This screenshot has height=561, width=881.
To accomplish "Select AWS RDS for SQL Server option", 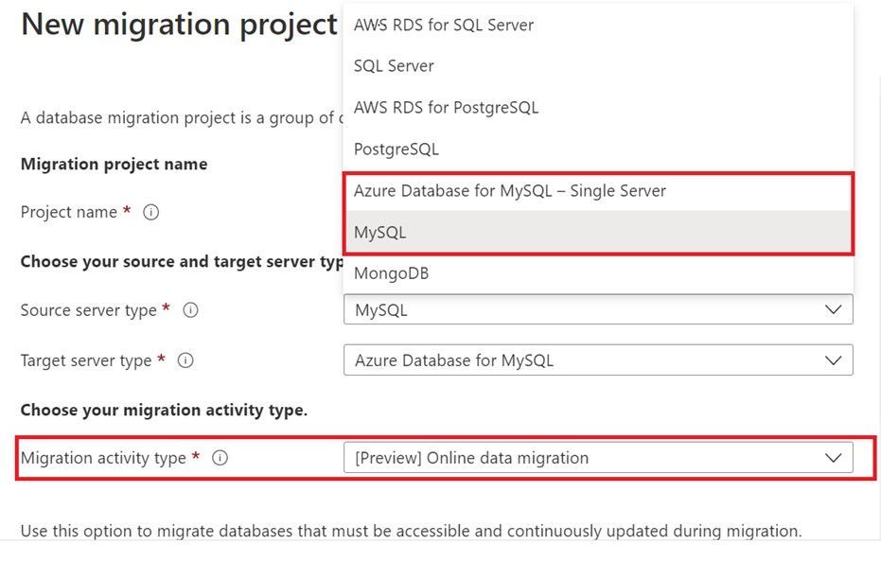I will pos(443,25).
